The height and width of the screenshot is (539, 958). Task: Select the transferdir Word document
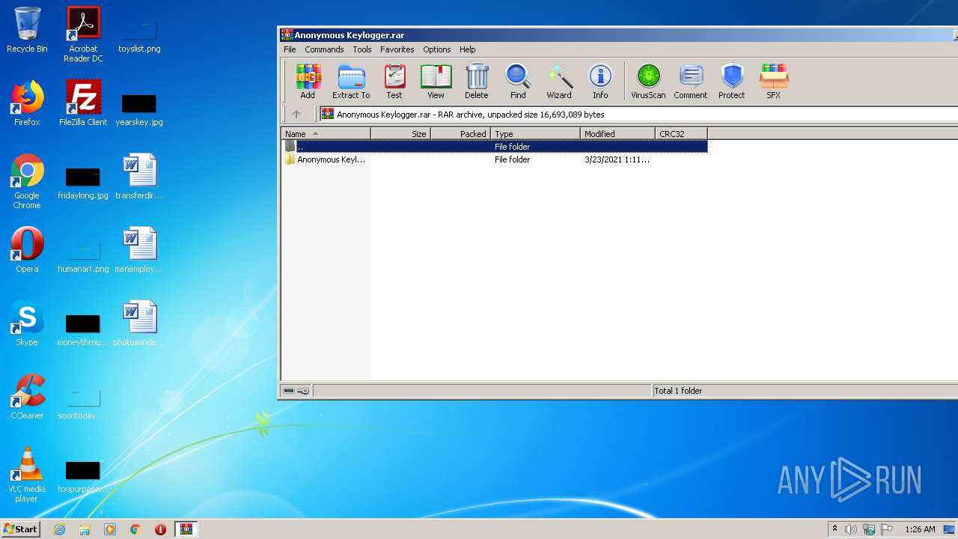click(x=139, y=177)
